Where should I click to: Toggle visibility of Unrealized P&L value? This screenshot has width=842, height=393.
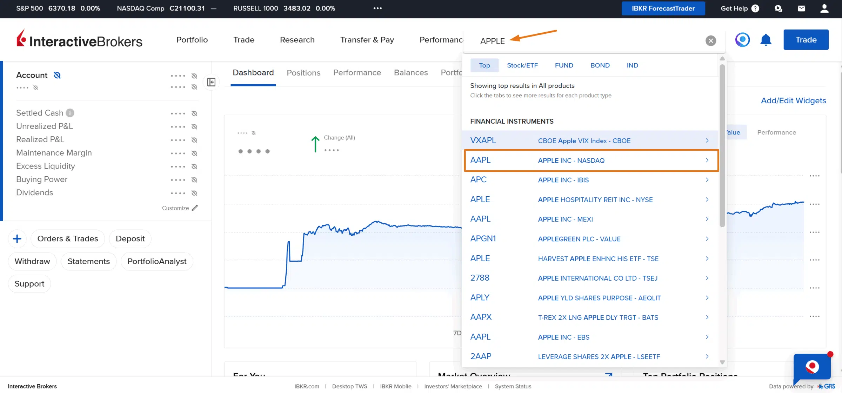pos(194,127)
